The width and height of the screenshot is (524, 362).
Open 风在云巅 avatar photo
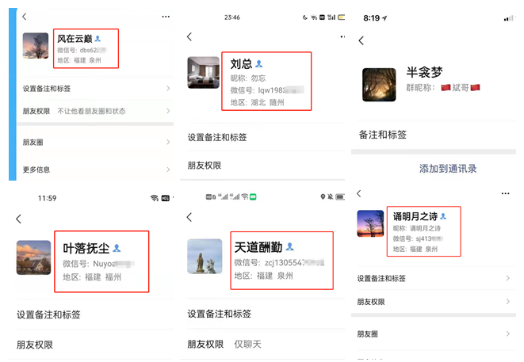36,46
